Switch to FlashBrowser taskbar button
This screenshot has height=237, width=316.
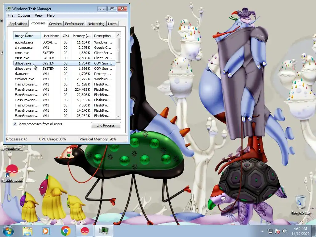point(85,231)
